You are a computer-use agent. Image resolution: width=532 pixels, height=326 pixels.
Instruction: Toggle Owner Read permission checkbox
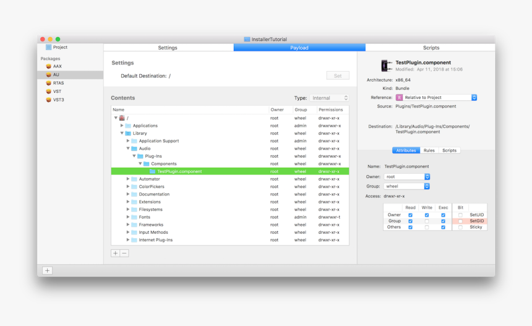[x=410, y=215]
